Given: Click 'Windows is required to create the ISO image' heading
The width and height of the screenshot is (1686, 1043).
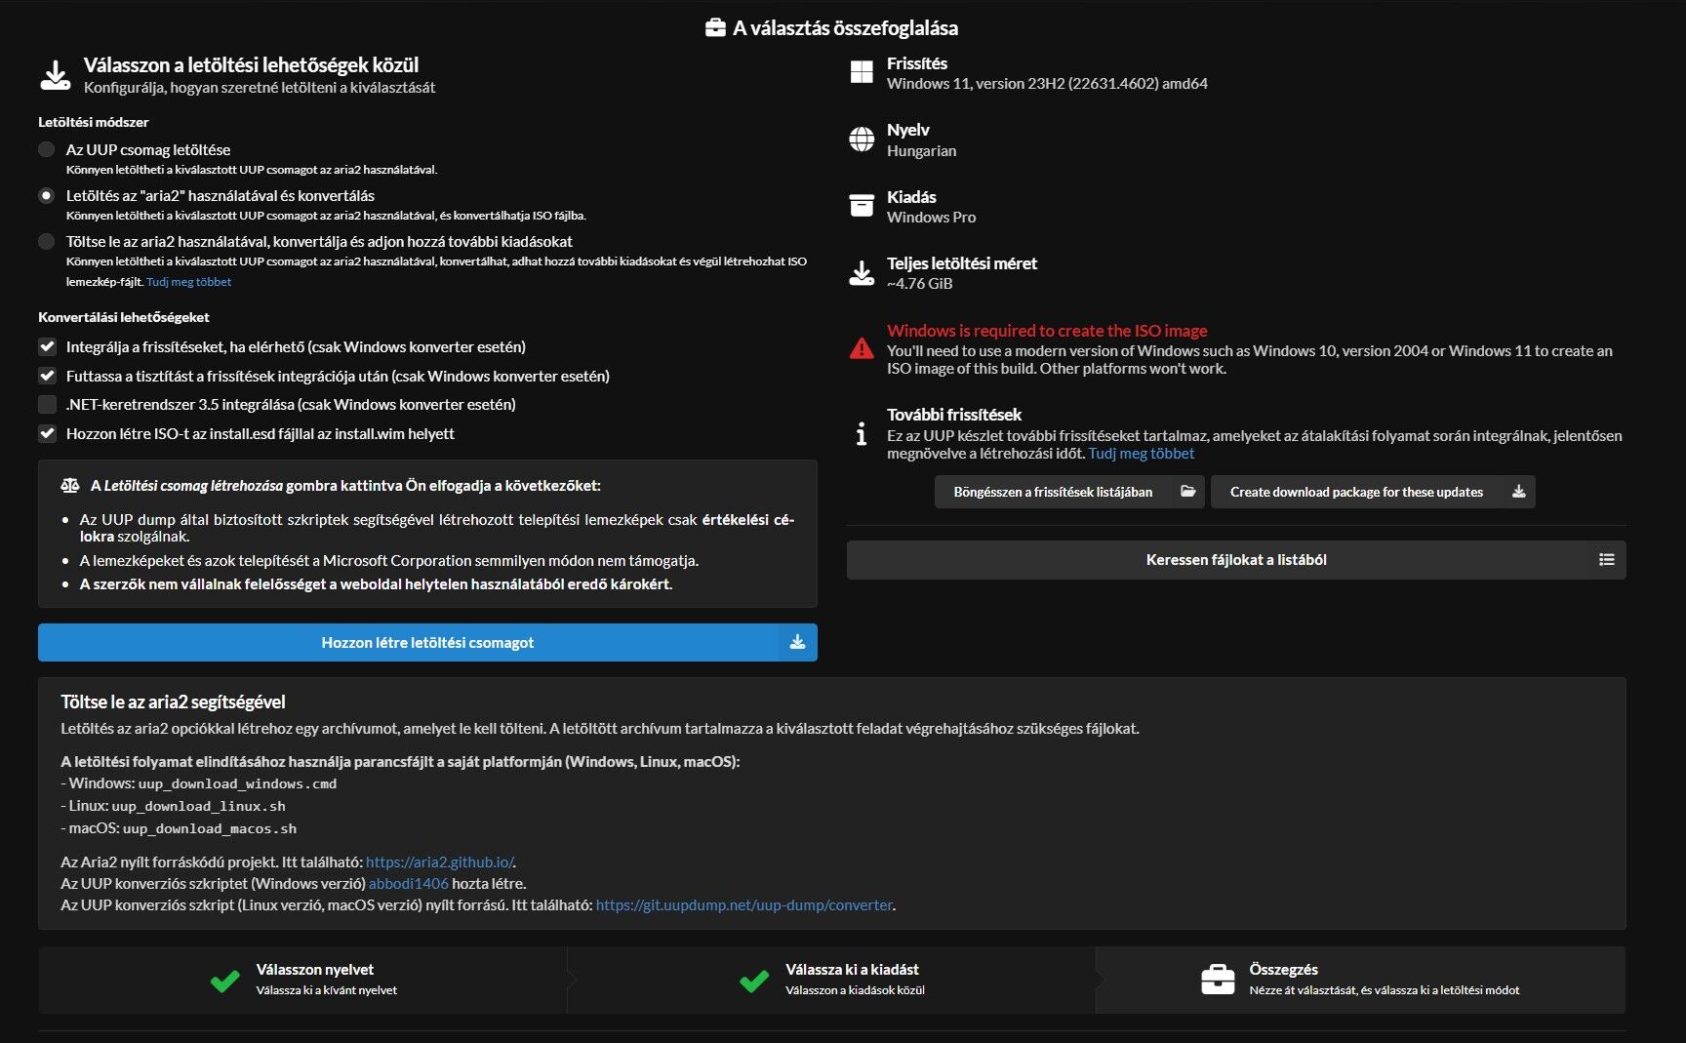Looking at the screenshot, I should pos(1047,331).
